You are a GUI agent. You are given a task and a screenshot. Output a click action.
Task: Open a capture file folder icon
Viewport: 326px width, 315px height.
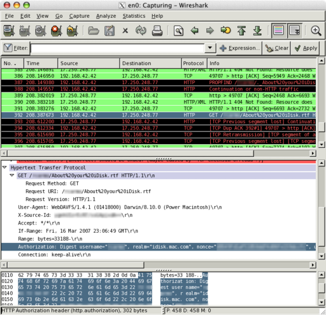click(x=94, y=31)
